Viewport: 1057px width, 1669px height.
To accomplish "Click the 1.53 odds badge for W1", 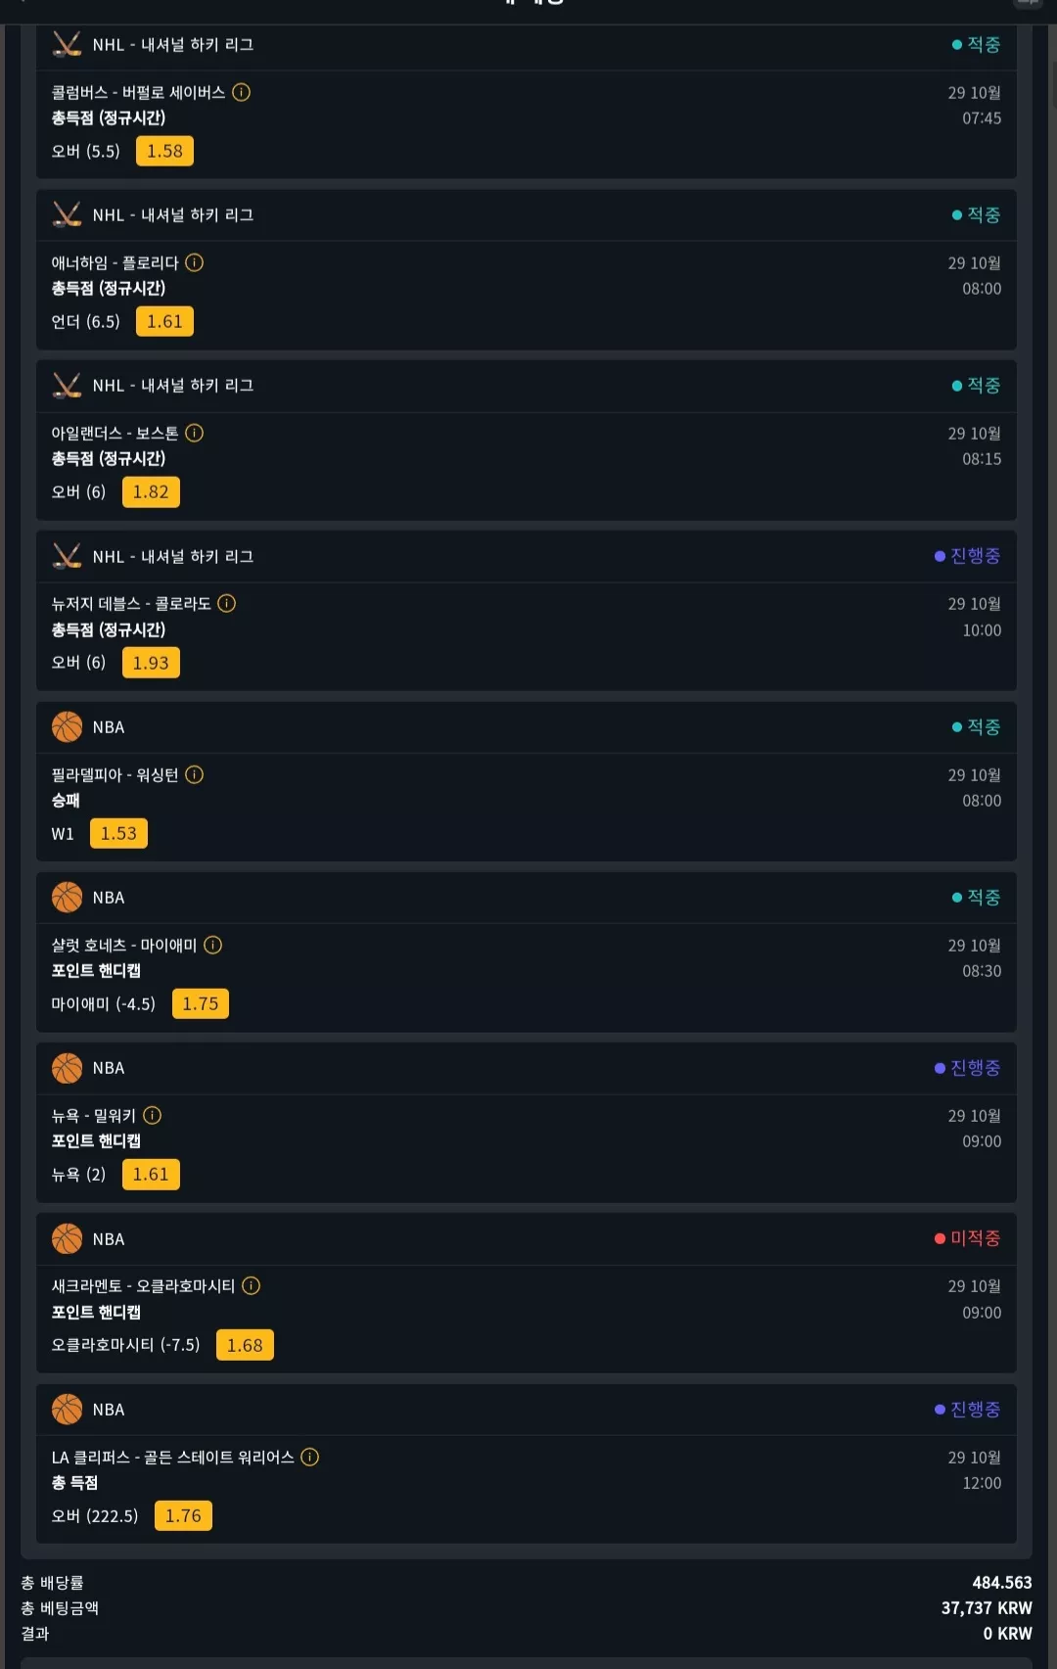I will [118, 833].
